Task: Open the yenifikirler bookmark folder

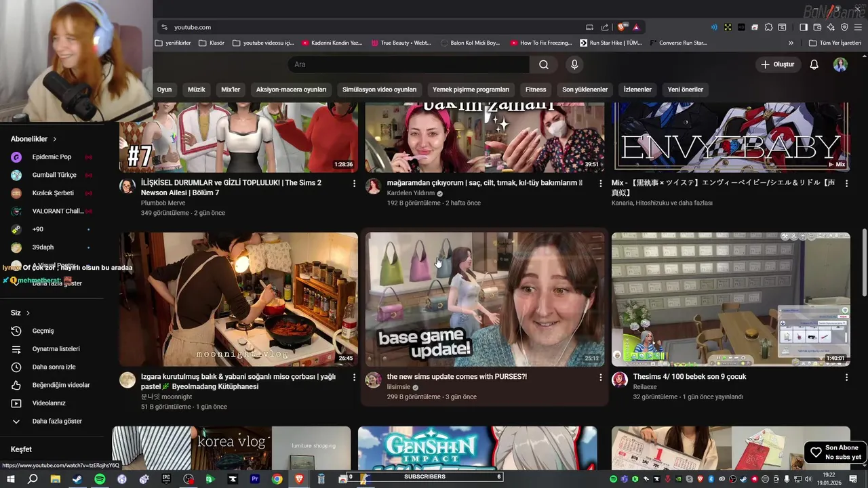Action: pos(173,43)
